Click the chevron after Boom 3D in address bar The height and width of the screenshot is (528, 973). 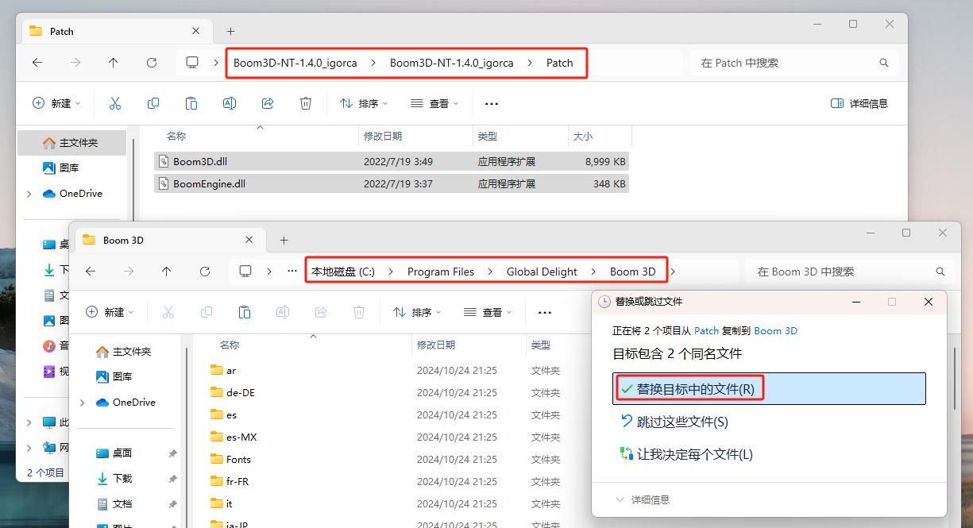point(673,272)
